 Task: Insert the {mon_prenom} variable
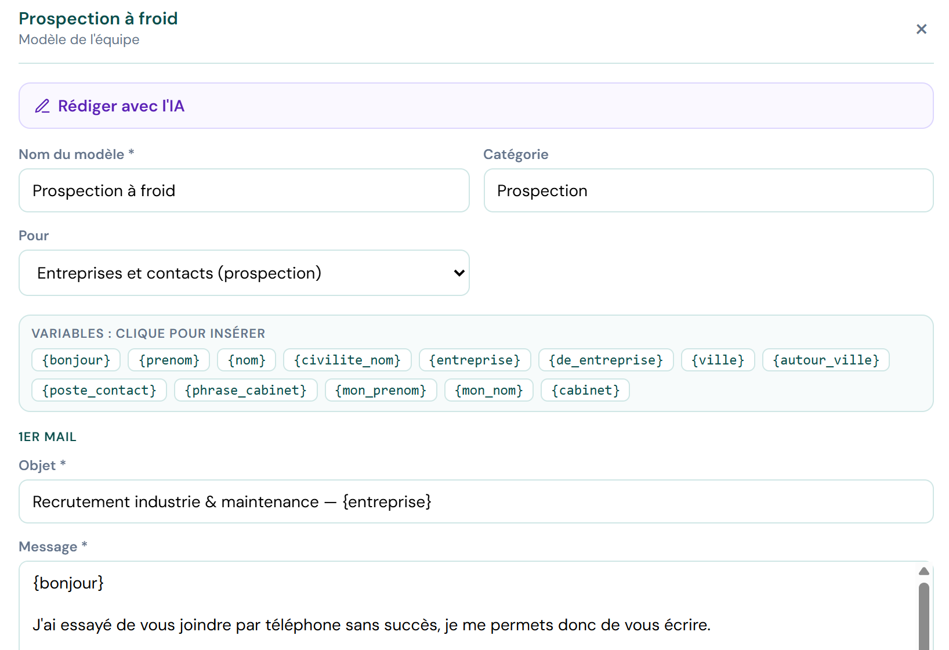pyautogui.click(x=381, y=390)
